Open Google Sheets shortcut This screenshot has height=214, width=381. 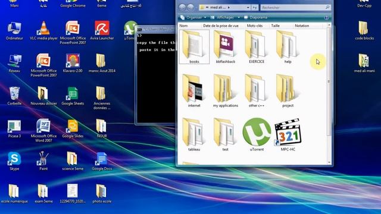click(x=73, y=96)
